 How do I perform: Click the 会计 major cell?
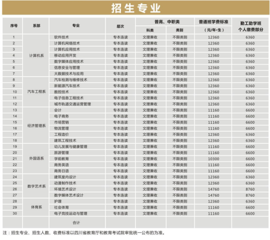pyautogui.click(x=77, y=110)
